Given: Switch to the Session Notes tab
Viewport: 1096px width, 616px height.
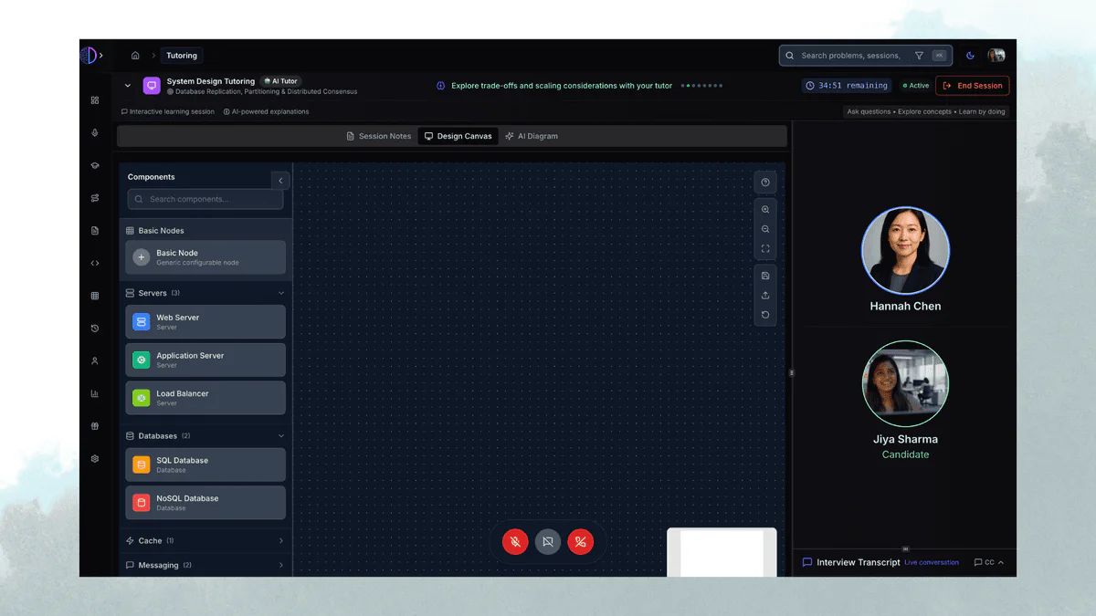Looking at the screenshot, I should tap(378, 136).
